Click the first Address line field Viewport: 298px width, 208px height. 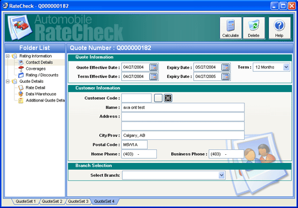point(183,117)
